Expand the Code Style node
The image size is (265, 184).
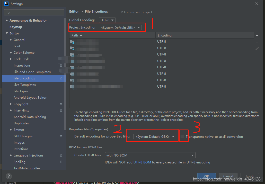point(11,59)
